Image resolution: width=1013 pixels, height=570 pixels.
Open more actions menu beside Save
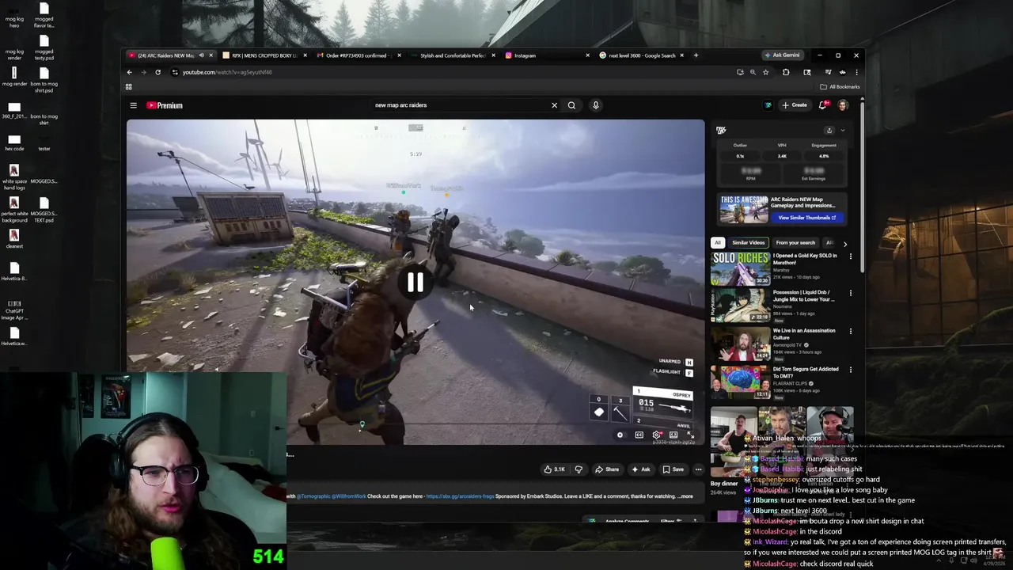(698, 469)
